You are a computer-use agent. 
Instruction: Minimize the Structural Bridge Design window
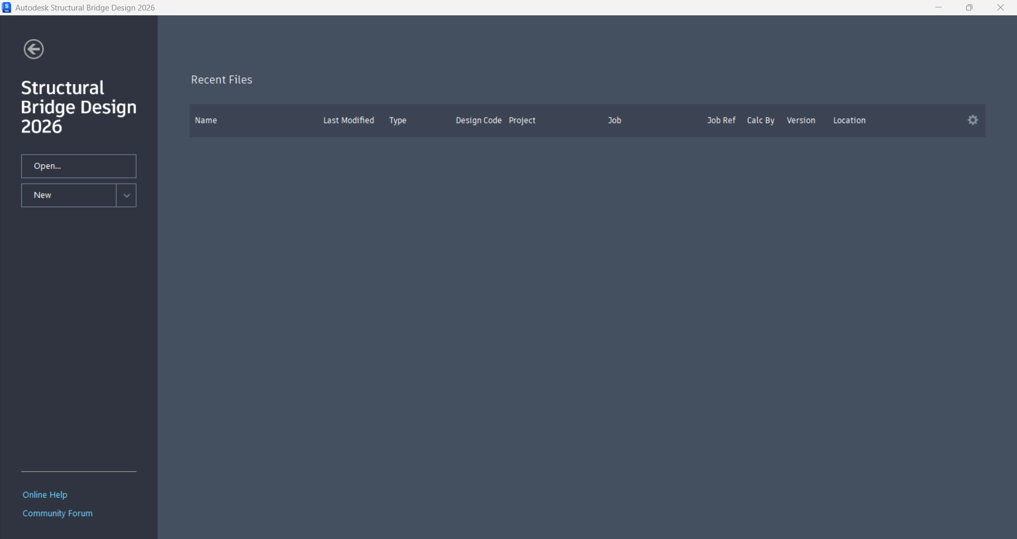click(x=939, y=7)
